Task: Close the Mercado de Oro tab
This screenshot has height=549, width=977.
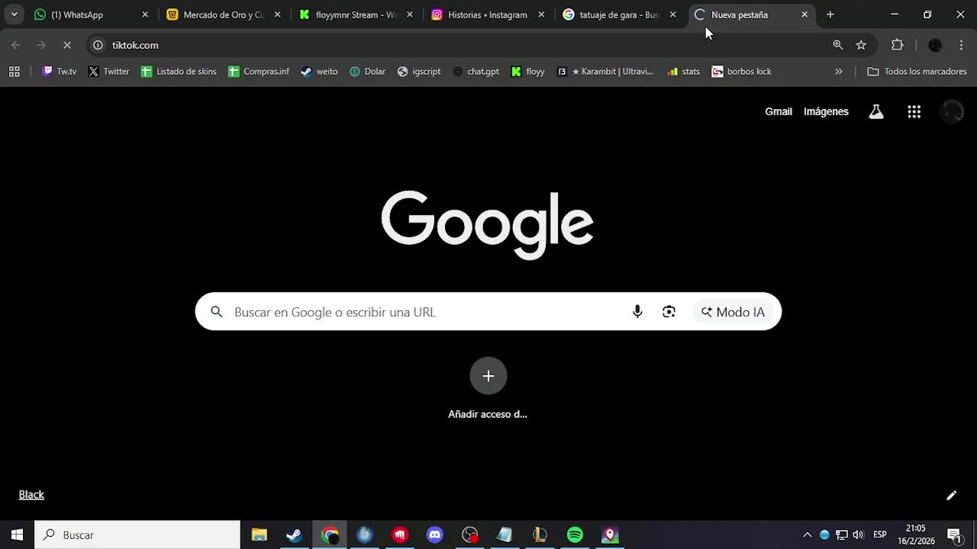Action: pyautogui.click(x=277, y=14)
